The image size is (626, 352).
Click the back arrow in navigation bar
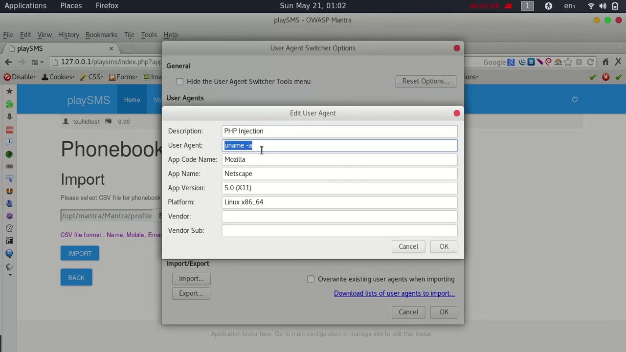[8, 62]
